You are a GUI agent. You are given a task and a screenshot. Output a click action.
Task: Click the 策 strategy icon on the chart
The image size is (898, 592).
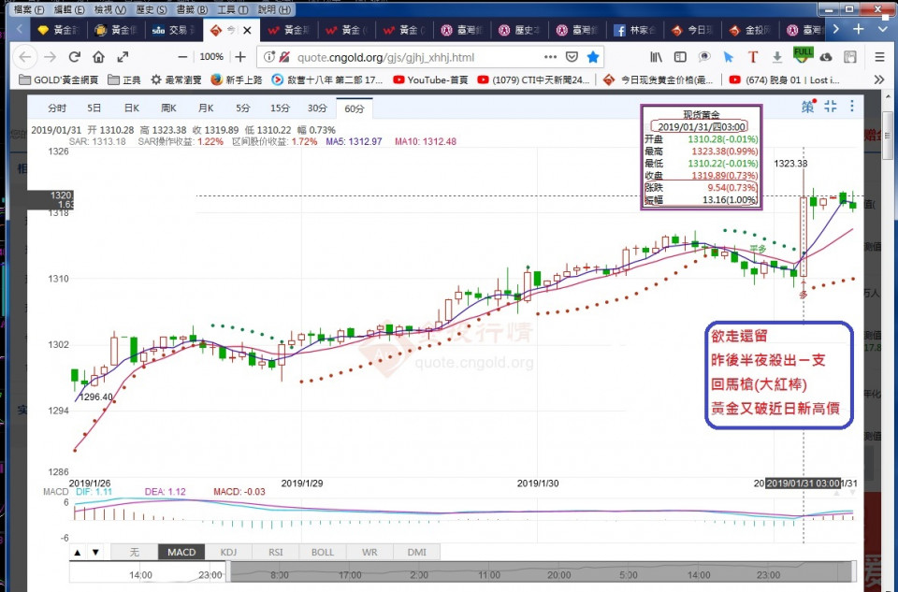pyautogui.click(x=807, y=107)
